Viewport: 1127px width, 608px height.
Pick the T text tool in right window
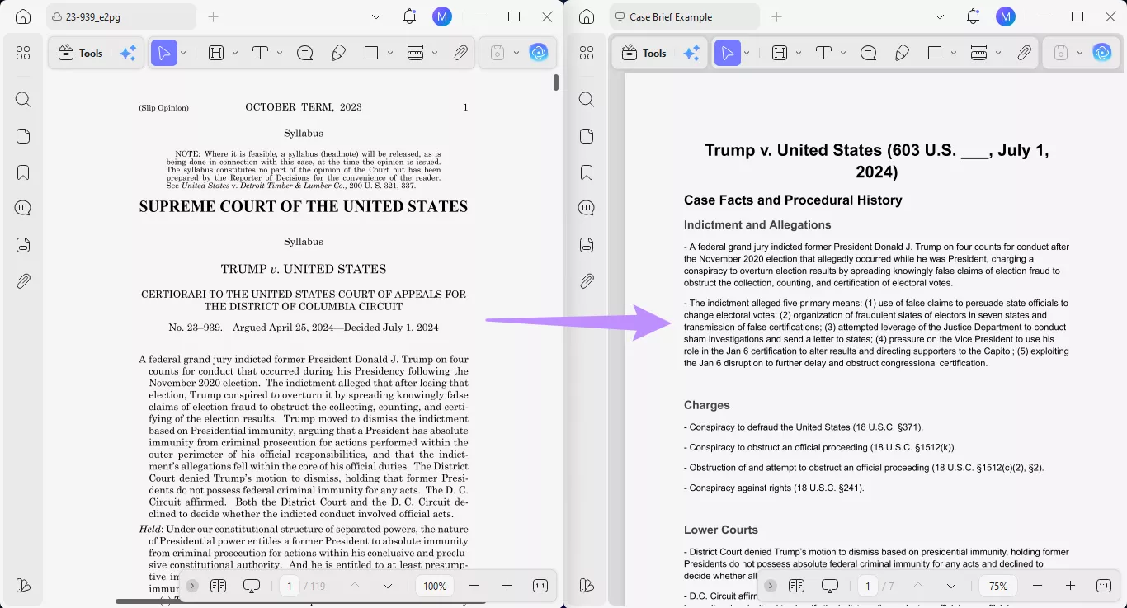coord(823,53)
